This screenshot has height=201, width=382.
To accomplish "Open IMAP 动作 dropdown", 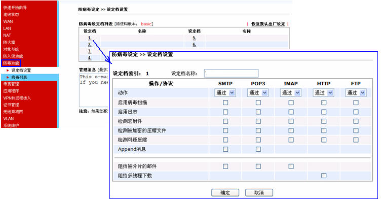I will (291, 93).
